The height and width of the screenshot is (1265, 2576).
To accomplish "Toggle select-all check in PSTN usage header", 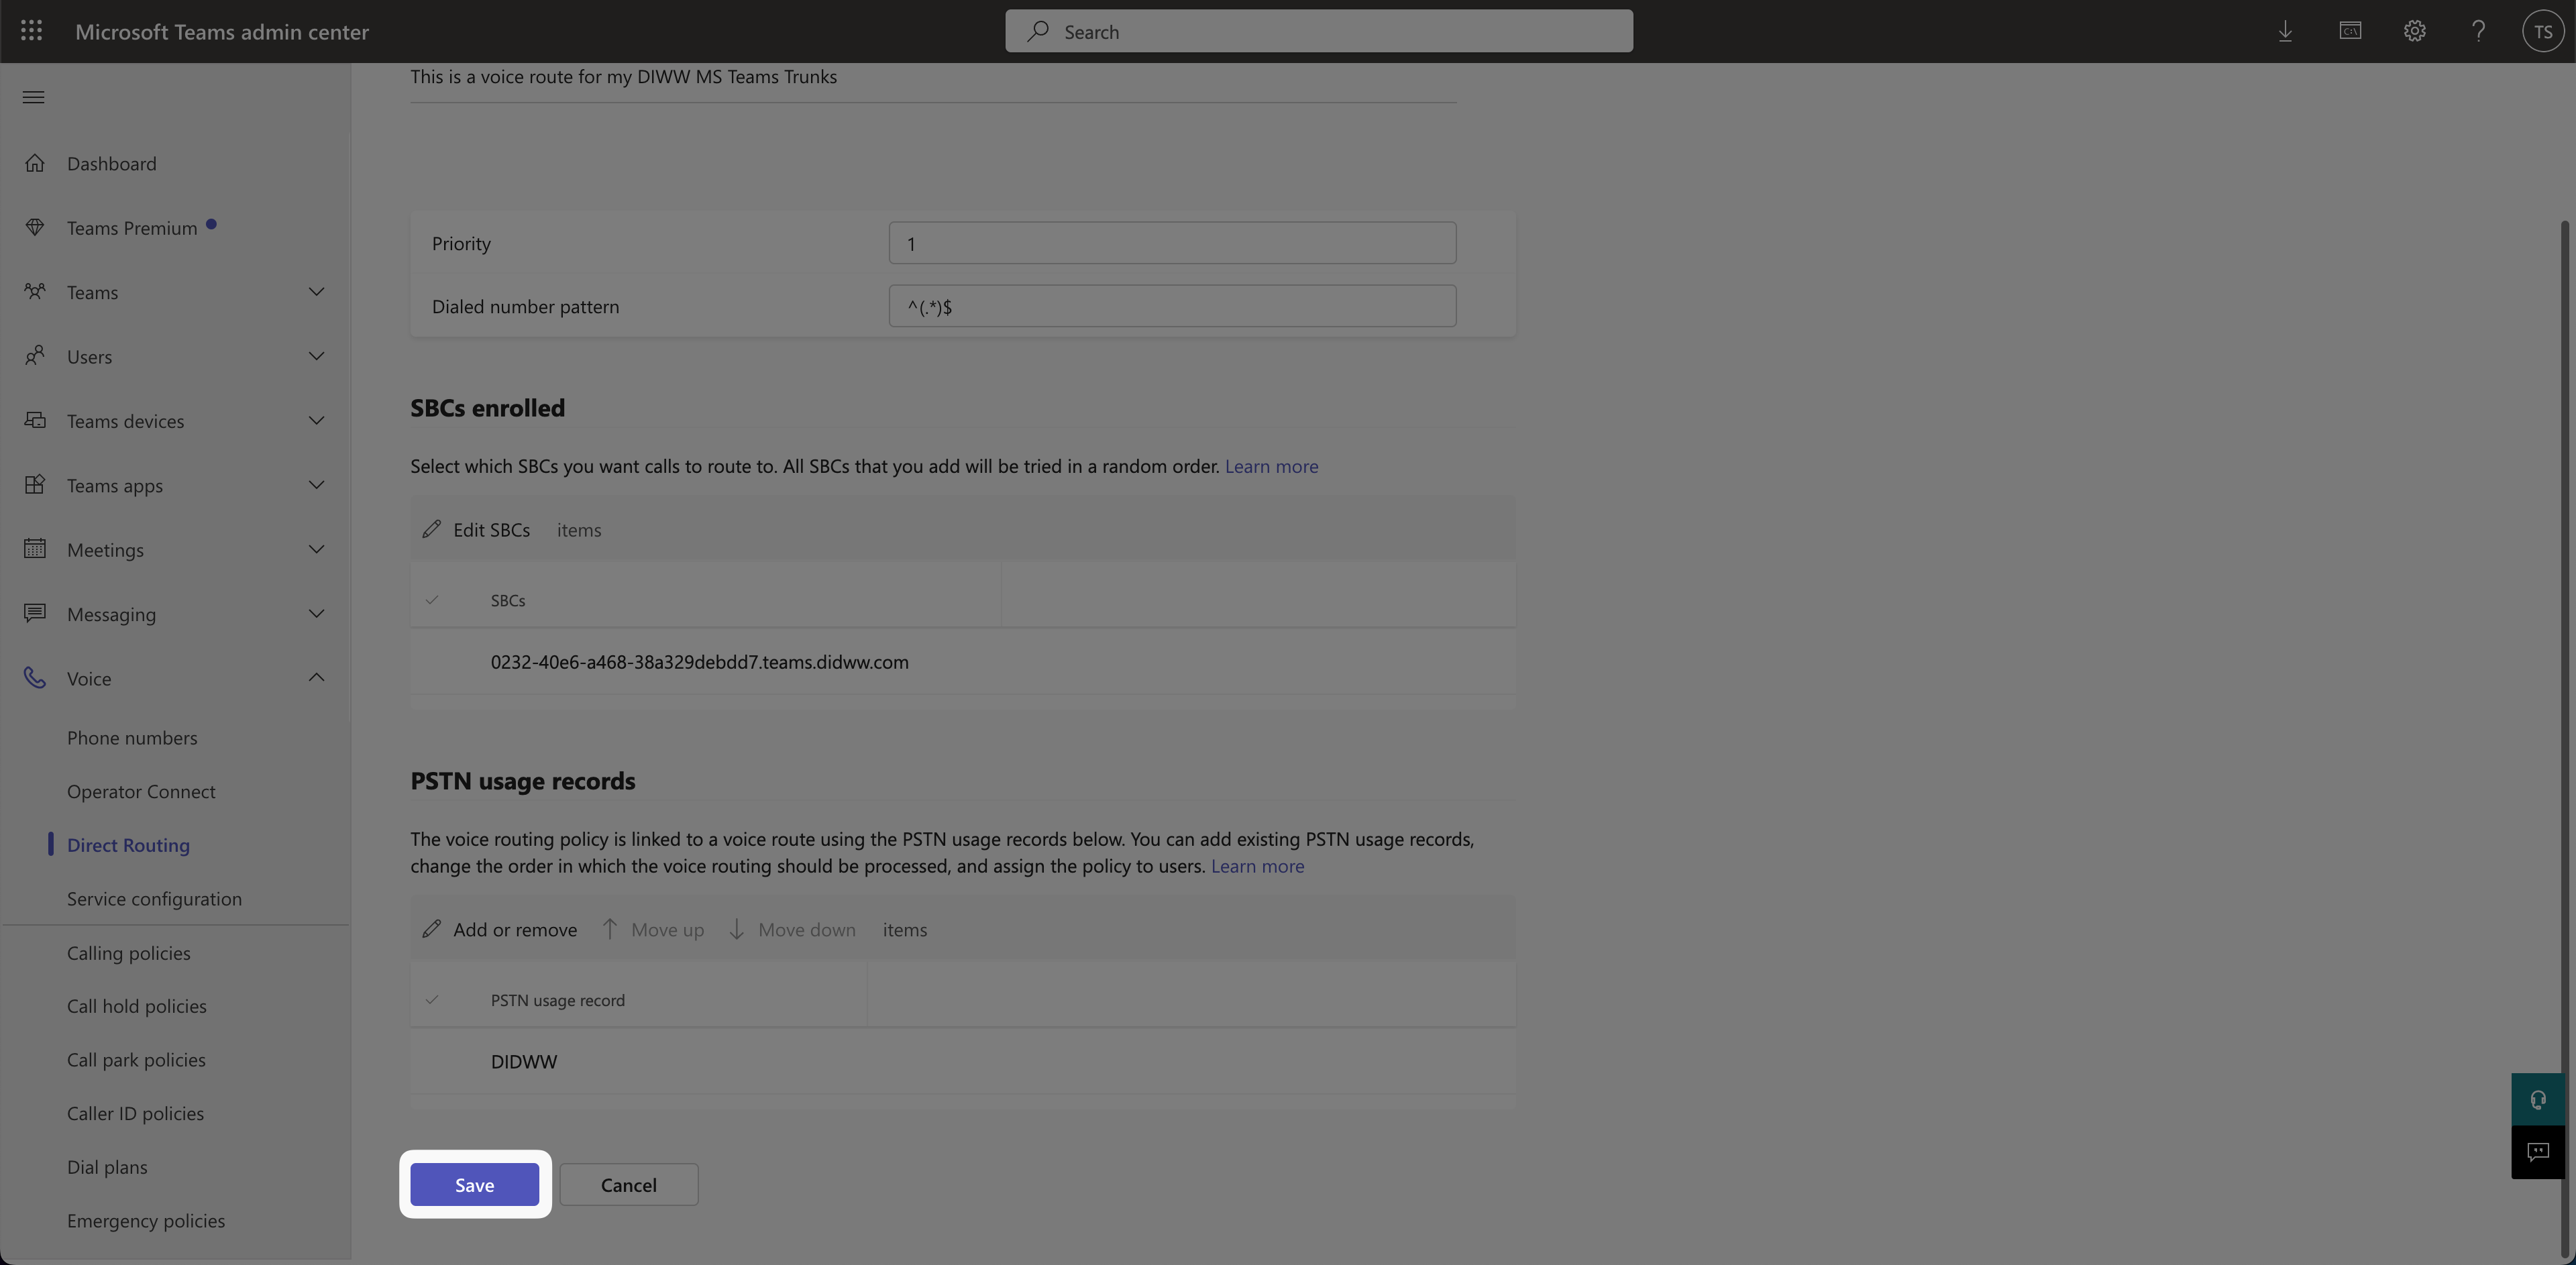I will coord(432,1000).
